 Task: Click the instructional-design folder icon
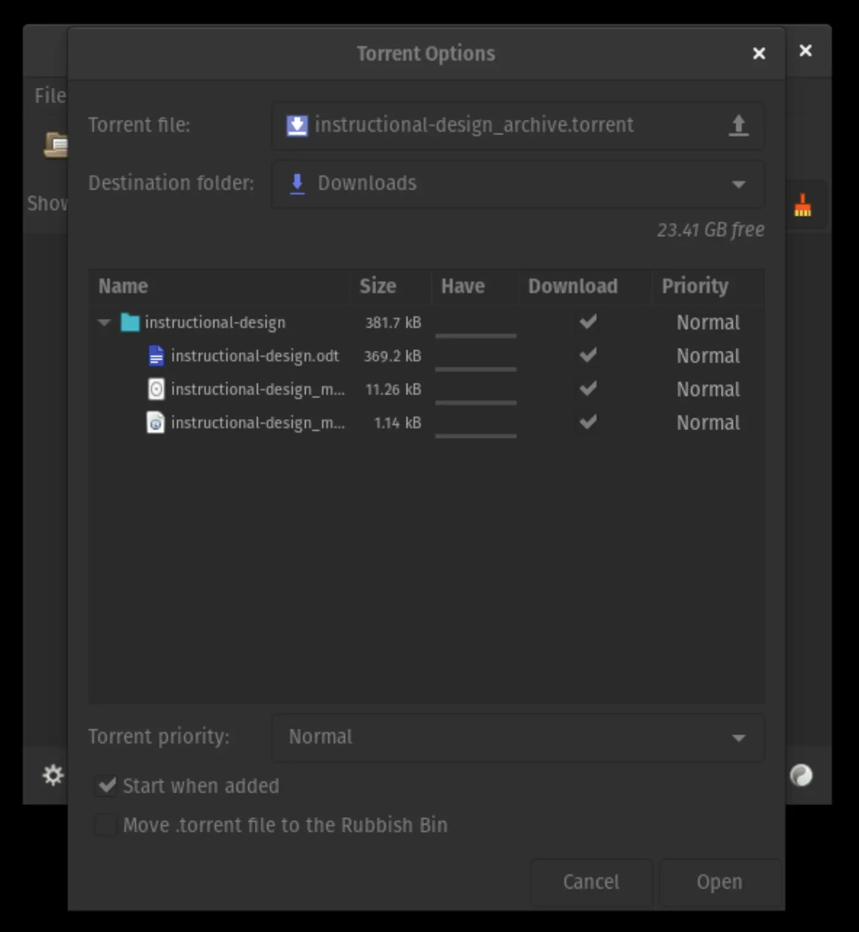click(130, 322)
